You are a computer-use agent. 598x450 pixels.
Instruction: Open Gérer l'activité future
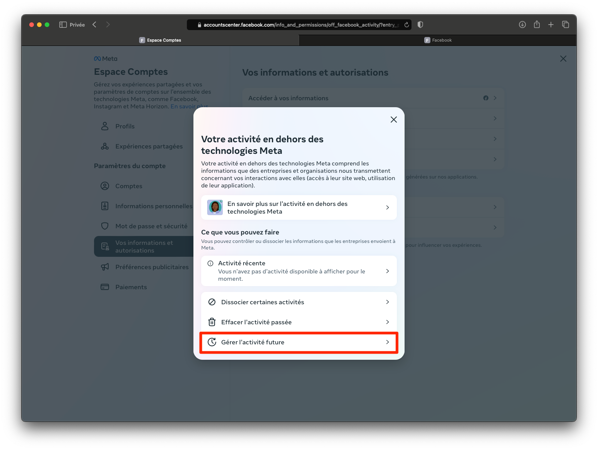pos(299,342)
